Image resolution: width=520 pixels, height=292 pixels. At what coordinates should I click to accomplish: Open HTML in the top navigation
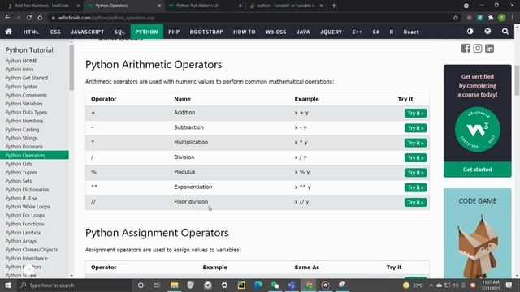click(x=31, y=32)
